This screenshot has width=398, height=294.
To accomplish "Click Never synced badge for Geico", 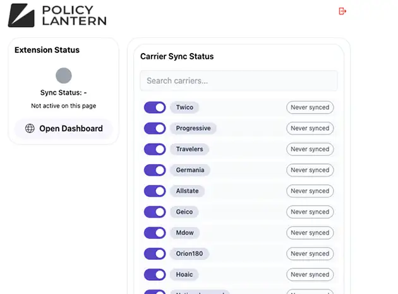I will pos(310,212).
